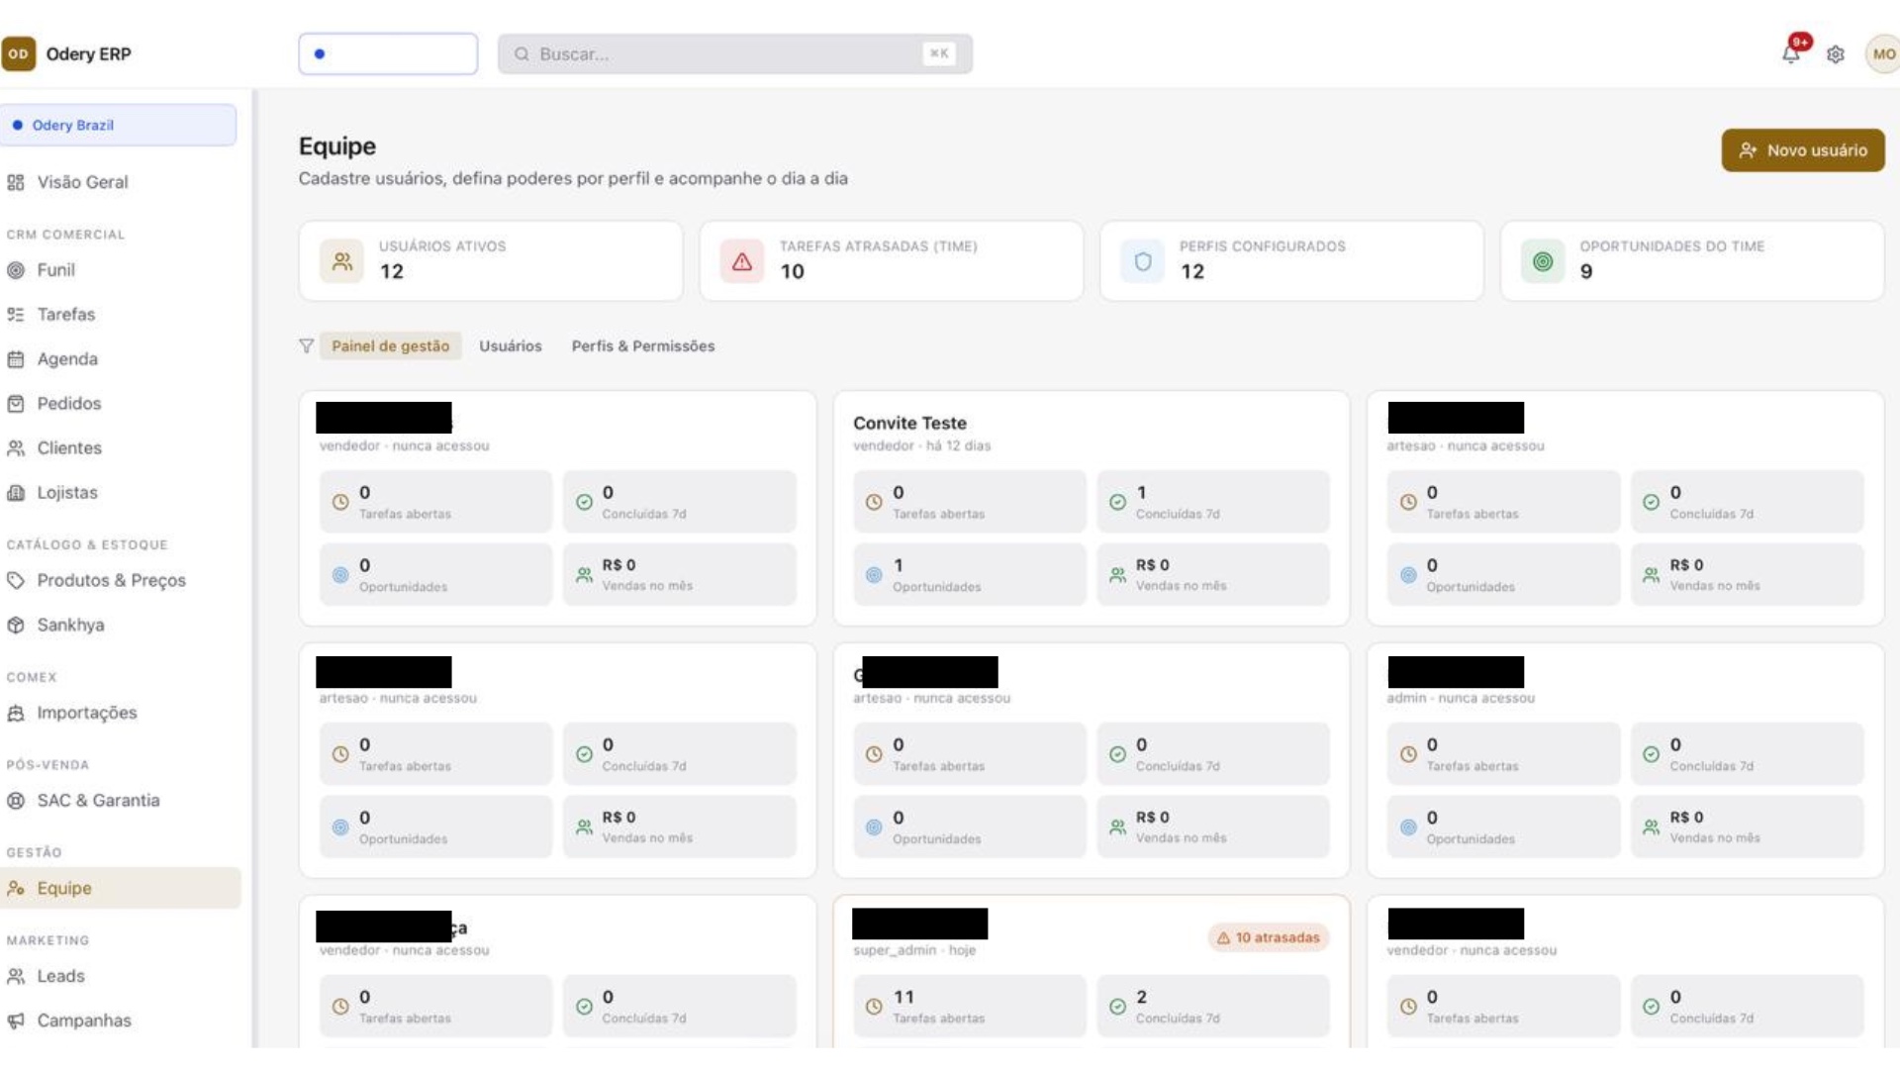1900x1069 pixels.
Task: Open Equipe in the sidebar
Action: (120, 889)
